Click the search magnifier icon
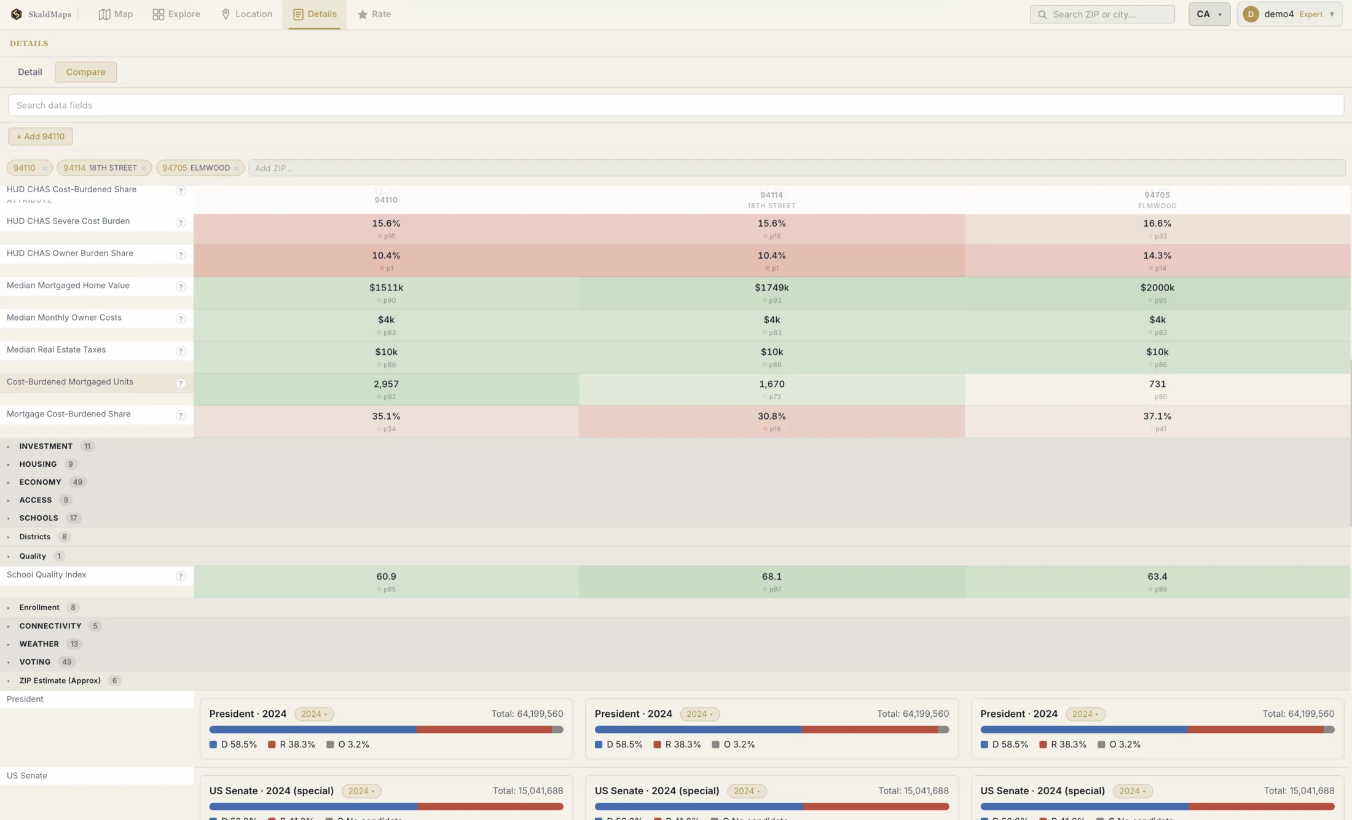The width and height of the screenshot is (1352, 820). click(1042, 14)
